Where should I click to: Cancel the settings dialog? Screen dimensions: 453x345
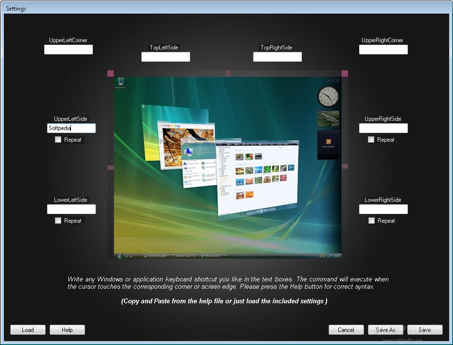pos(346,329)
